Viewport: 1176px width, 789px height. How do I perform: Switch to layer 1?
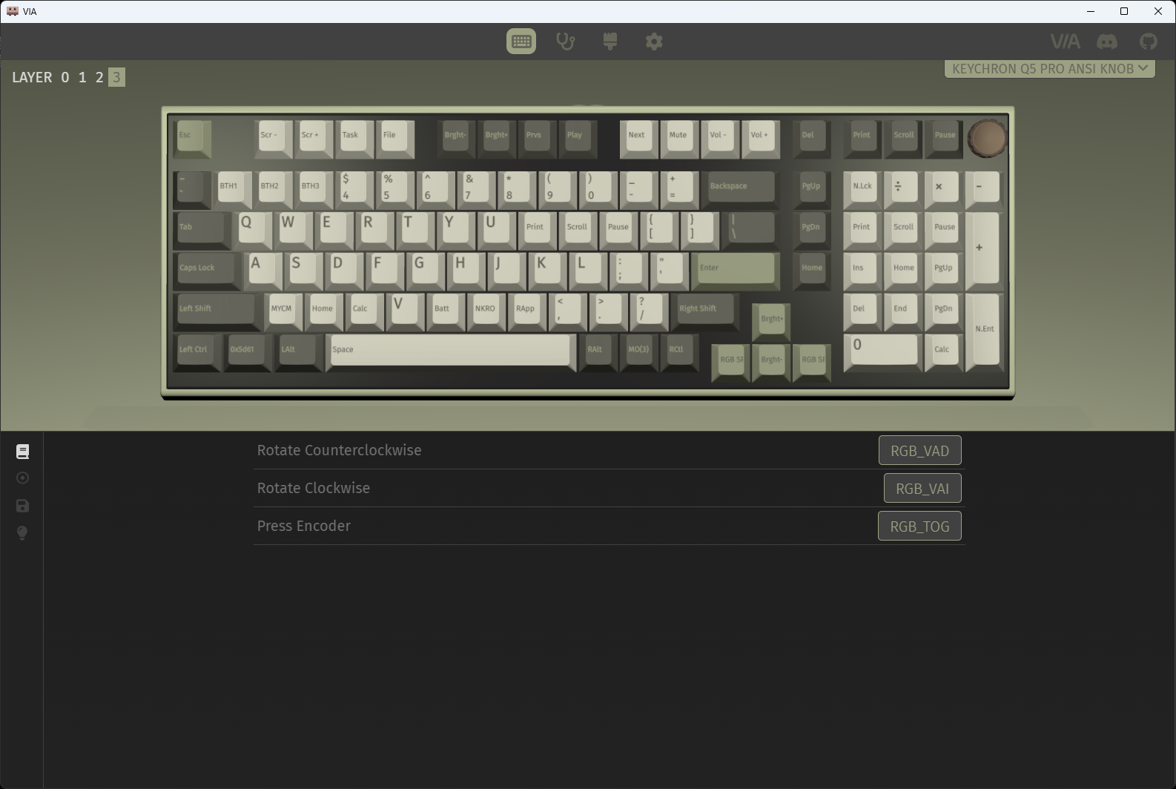click(82, 77)
